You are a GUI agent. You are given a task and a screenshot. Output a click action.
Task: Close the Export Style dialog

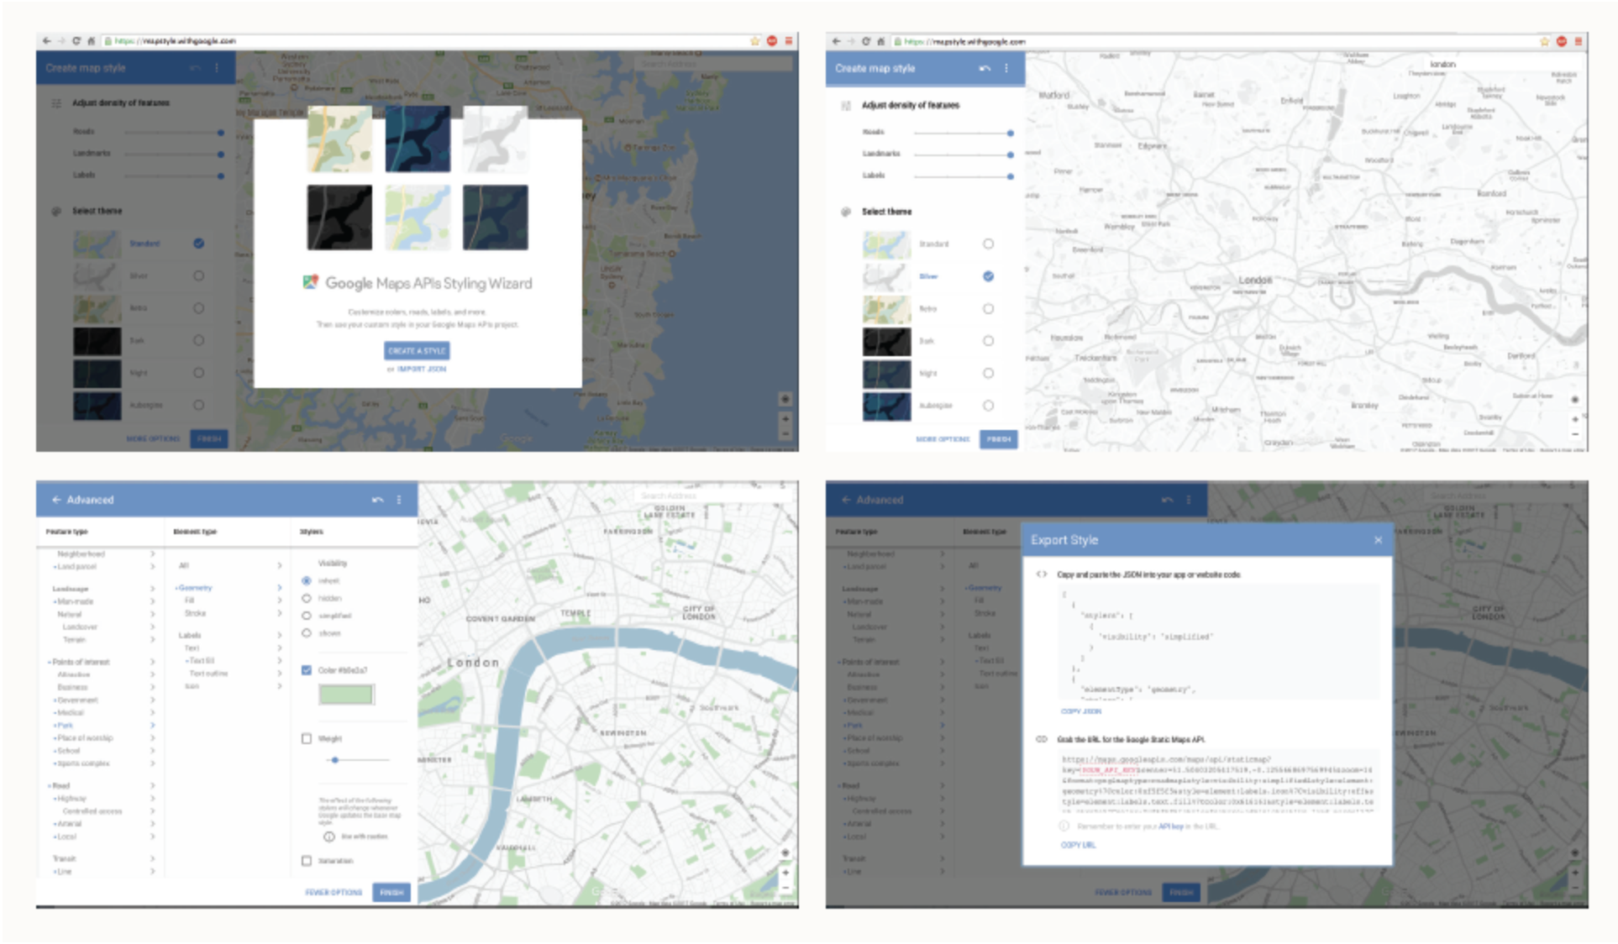[1378, 540]
